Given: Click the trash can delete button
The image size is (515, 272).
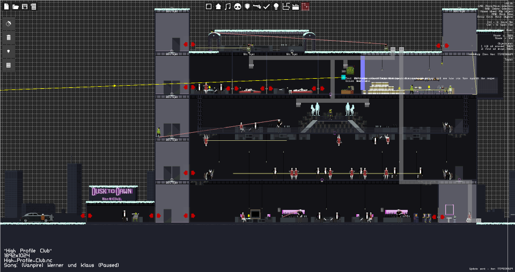Looking at the screenshot, I should point(9,37).
